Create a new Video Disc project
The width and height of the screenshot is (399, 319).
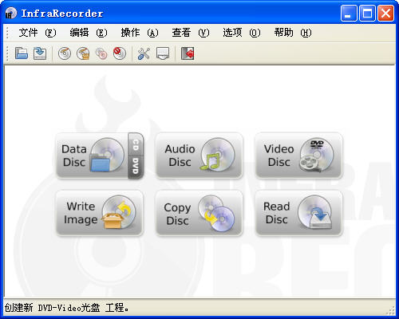pyautogui.click(x=298, y=156)
